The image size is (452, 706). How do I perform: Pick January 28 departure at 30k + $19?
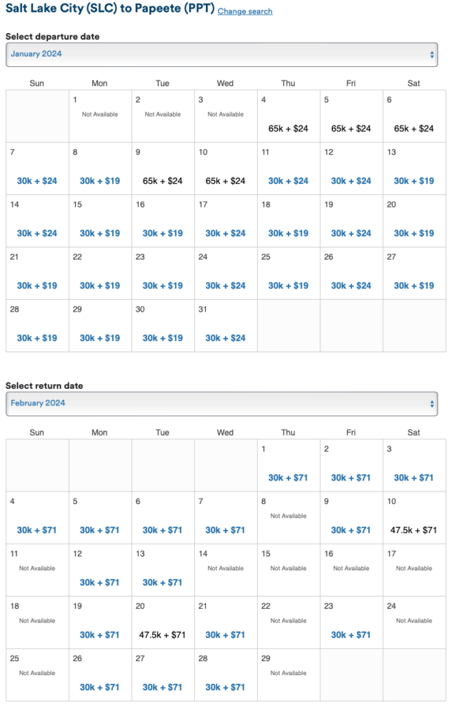pyautogui.click(x=37, y=338)
